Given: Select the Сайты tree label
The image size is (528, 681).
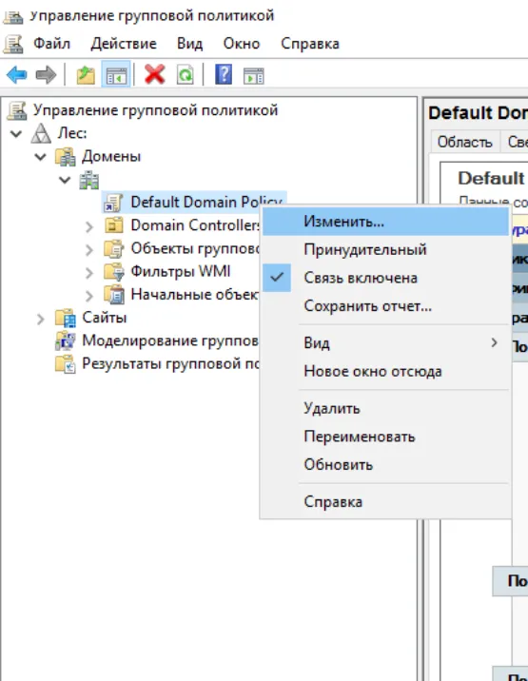Looking at the screenshot, I should 105,318.
